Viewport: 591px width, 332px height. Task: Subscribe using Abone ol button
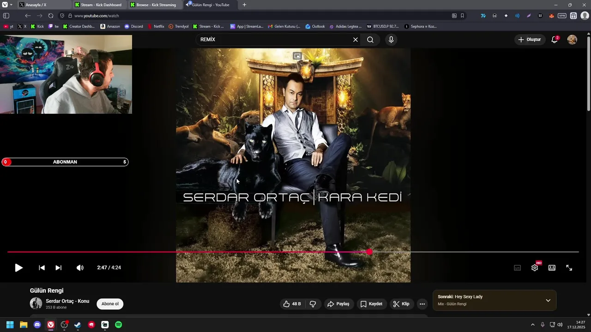(110, 304)
